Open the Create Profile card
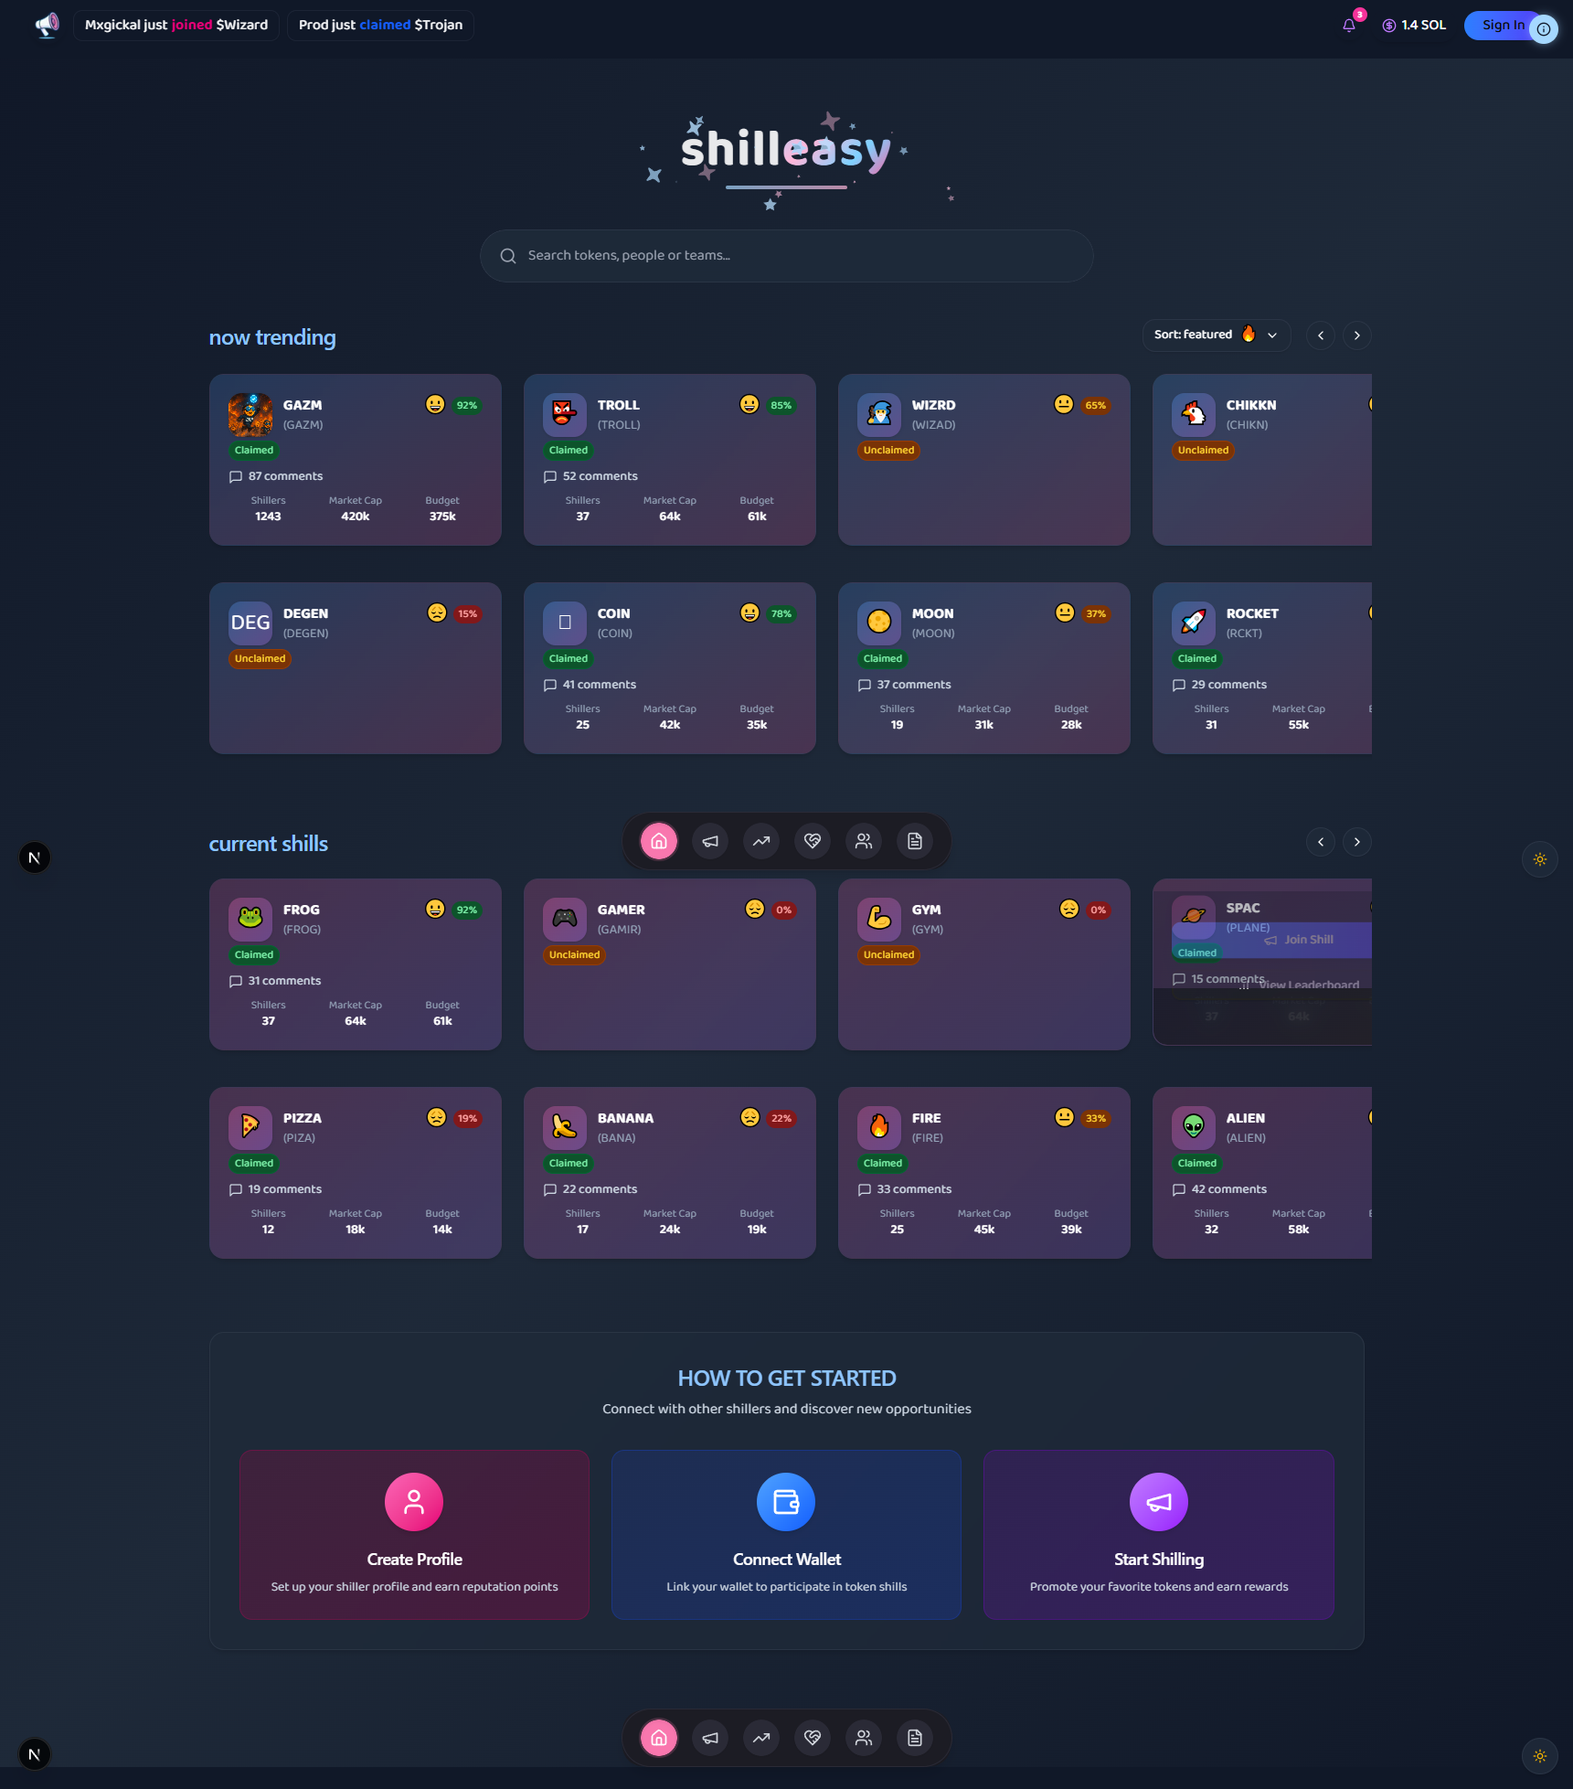The width and height of the screenshot is (1573, 1789). pyautogui.click(x=414, y=1535)
